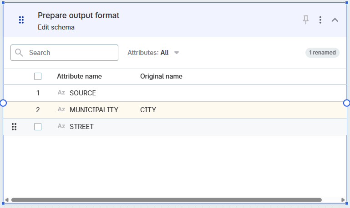Click the Az type icon next to SOURCE
Screen dimensions: 350x208
(x=61, y=93)
